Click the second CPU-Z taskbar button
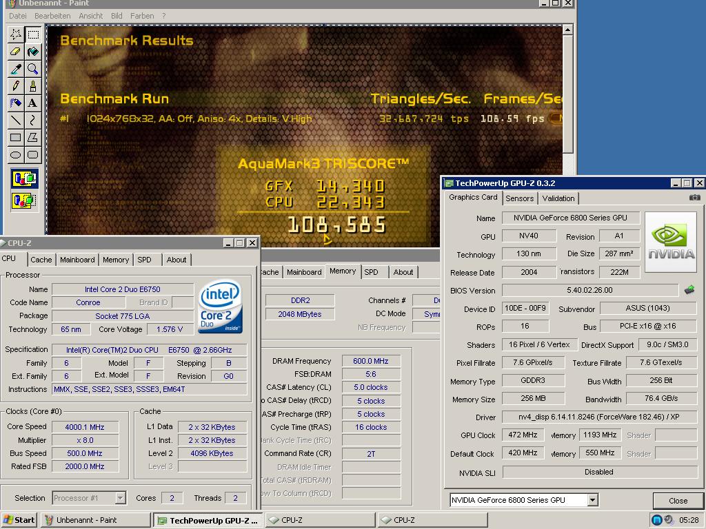The width and height of the screenshot is (706, 529). [432, 520]
